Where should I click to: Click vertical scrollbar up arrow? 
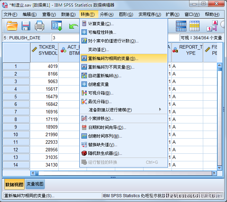pos(219,65)
